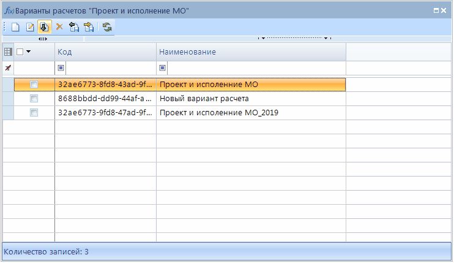Click the highlighted download arrow toolbar icon
Image resolution: width=454 pixels, height=263 pixels.
(x=44, y=27)
